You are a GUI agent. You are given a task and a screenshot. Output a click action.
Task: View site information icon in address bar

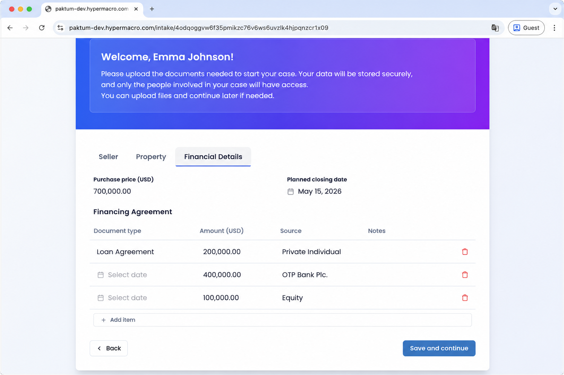[60, 28]
